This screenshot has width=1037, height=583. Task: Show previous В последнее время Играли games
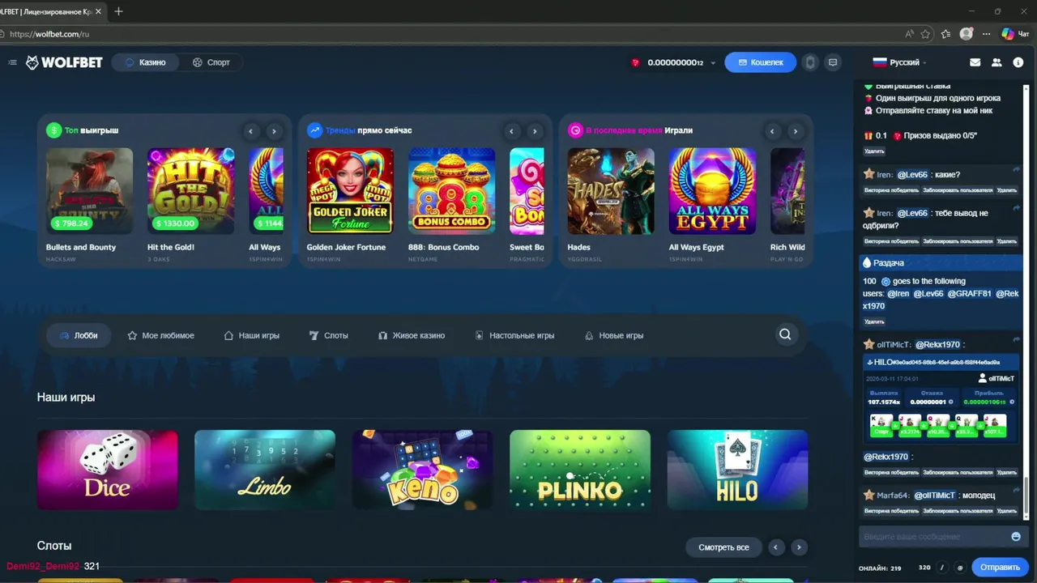coord(773,131)
